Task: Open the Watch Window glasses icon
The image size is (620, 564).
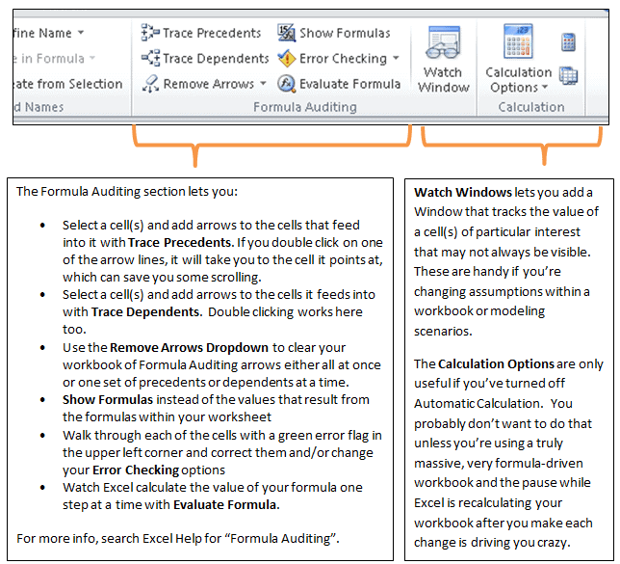Action: 444,42
